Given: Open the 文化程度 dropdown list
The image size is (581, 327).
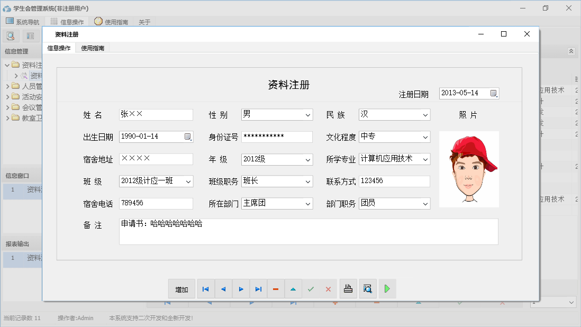Looking at the screenshot, I should (x=425, y=137).
